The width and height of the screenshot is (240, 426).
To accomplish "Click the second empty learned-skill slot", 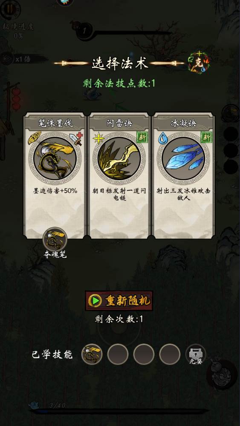I will click(144, 354).
